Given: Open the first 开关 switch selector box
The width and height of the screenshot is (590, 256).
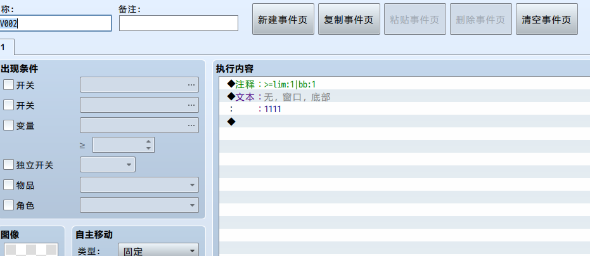Looking at the screenshot, I should click(139, 85).
